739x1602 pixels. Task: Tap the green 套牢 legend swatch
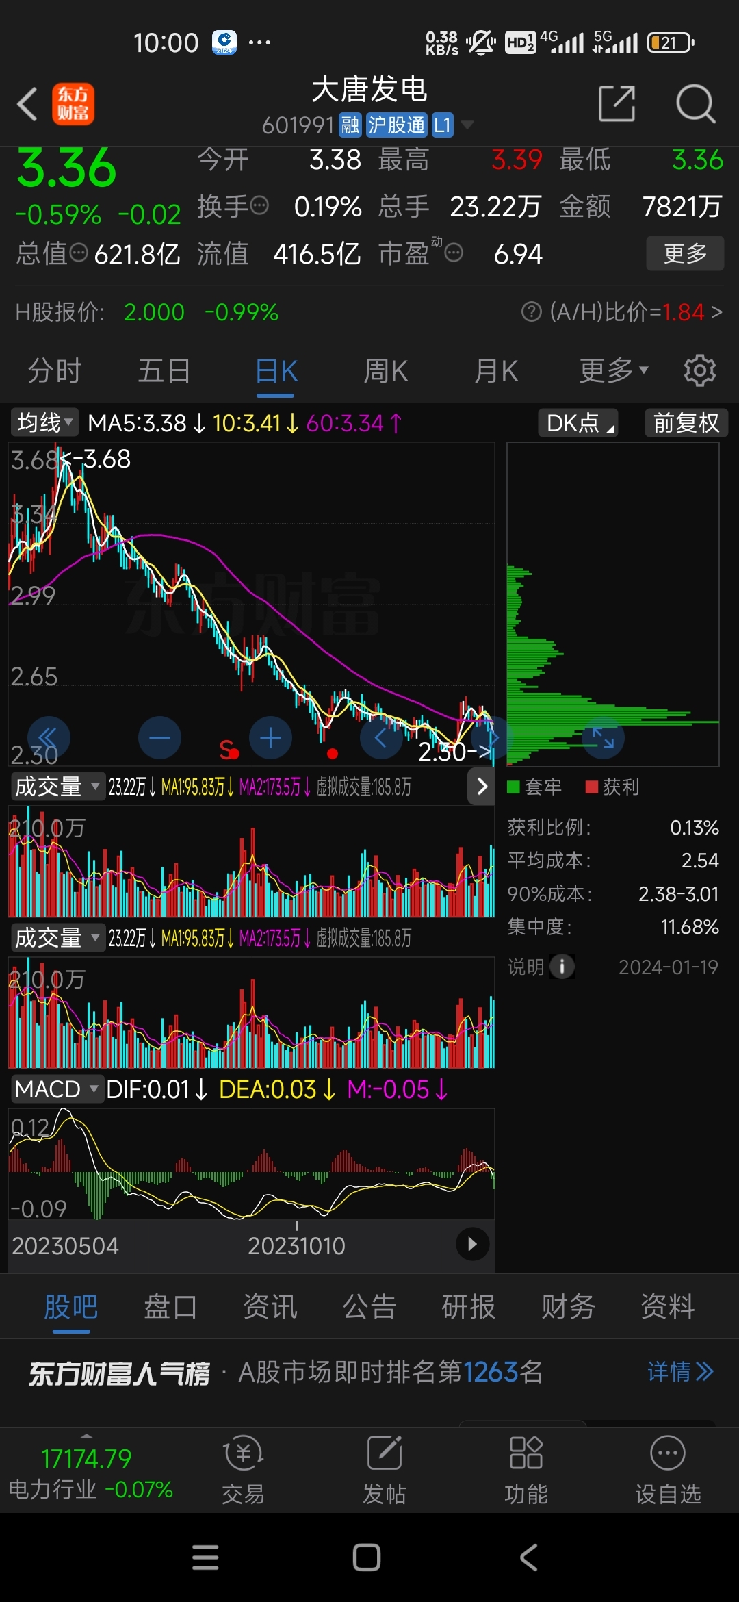513,787
